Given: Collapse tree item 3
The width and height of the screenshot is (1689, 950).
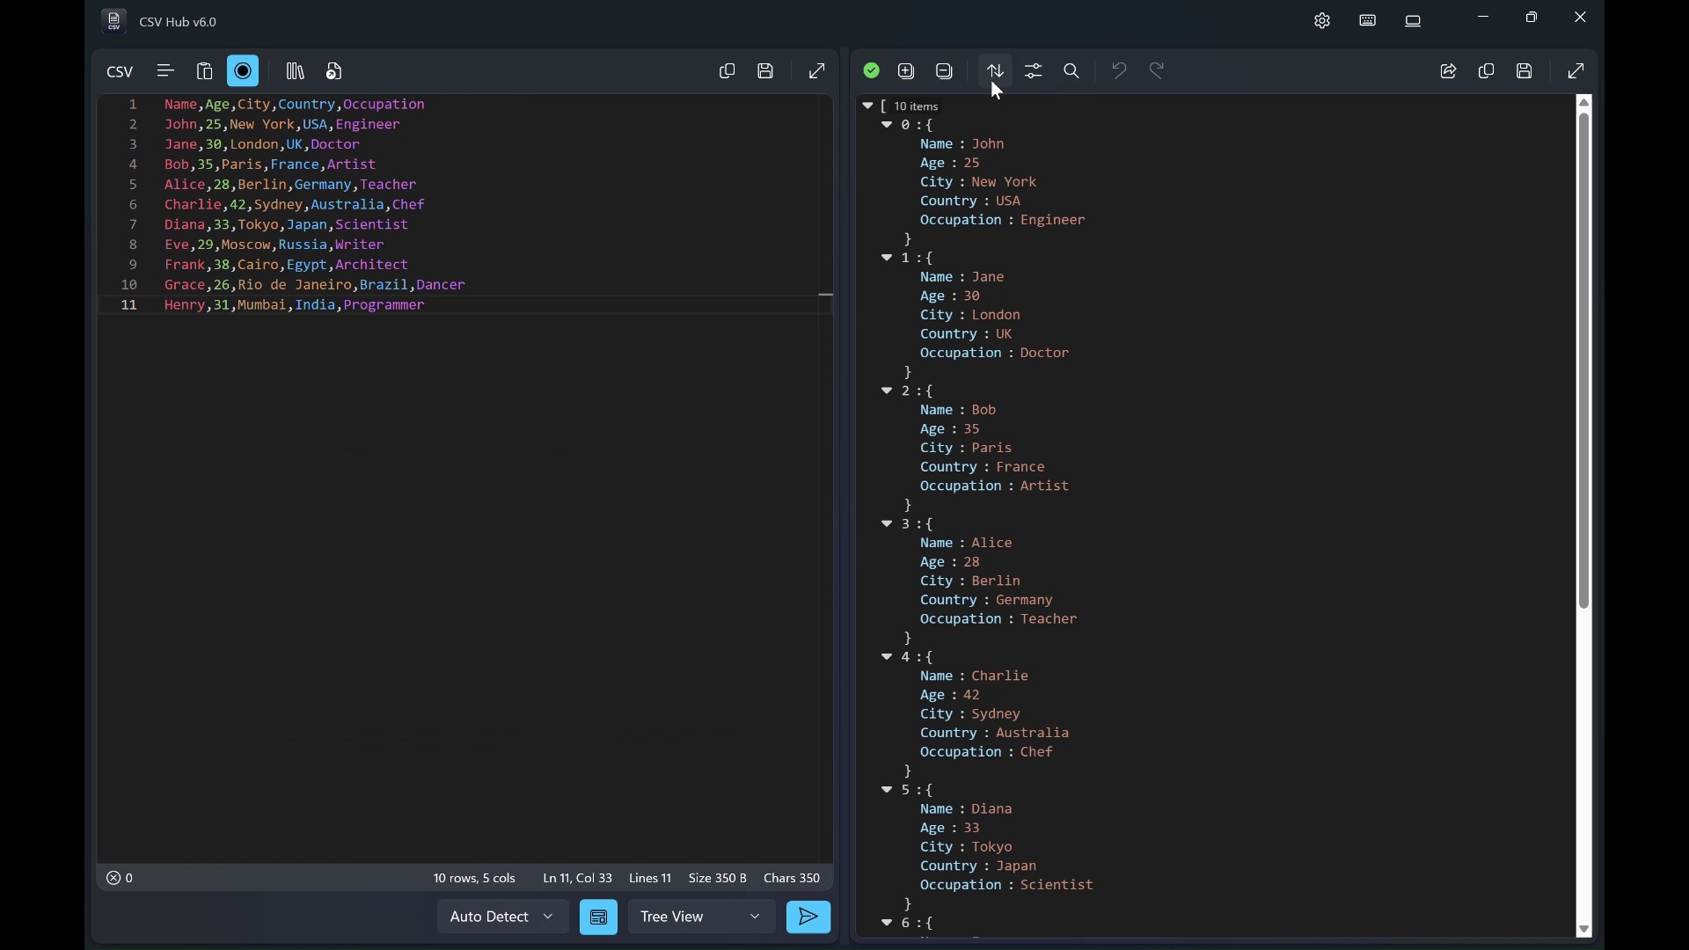Looking at the screenshot, I should (x=888, y=525).
